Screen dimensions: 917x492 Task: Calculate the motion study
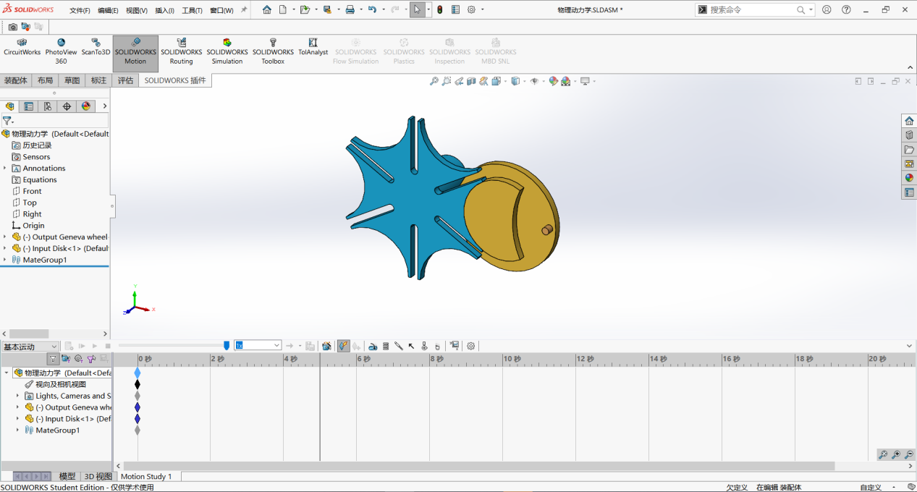[69, 346]
